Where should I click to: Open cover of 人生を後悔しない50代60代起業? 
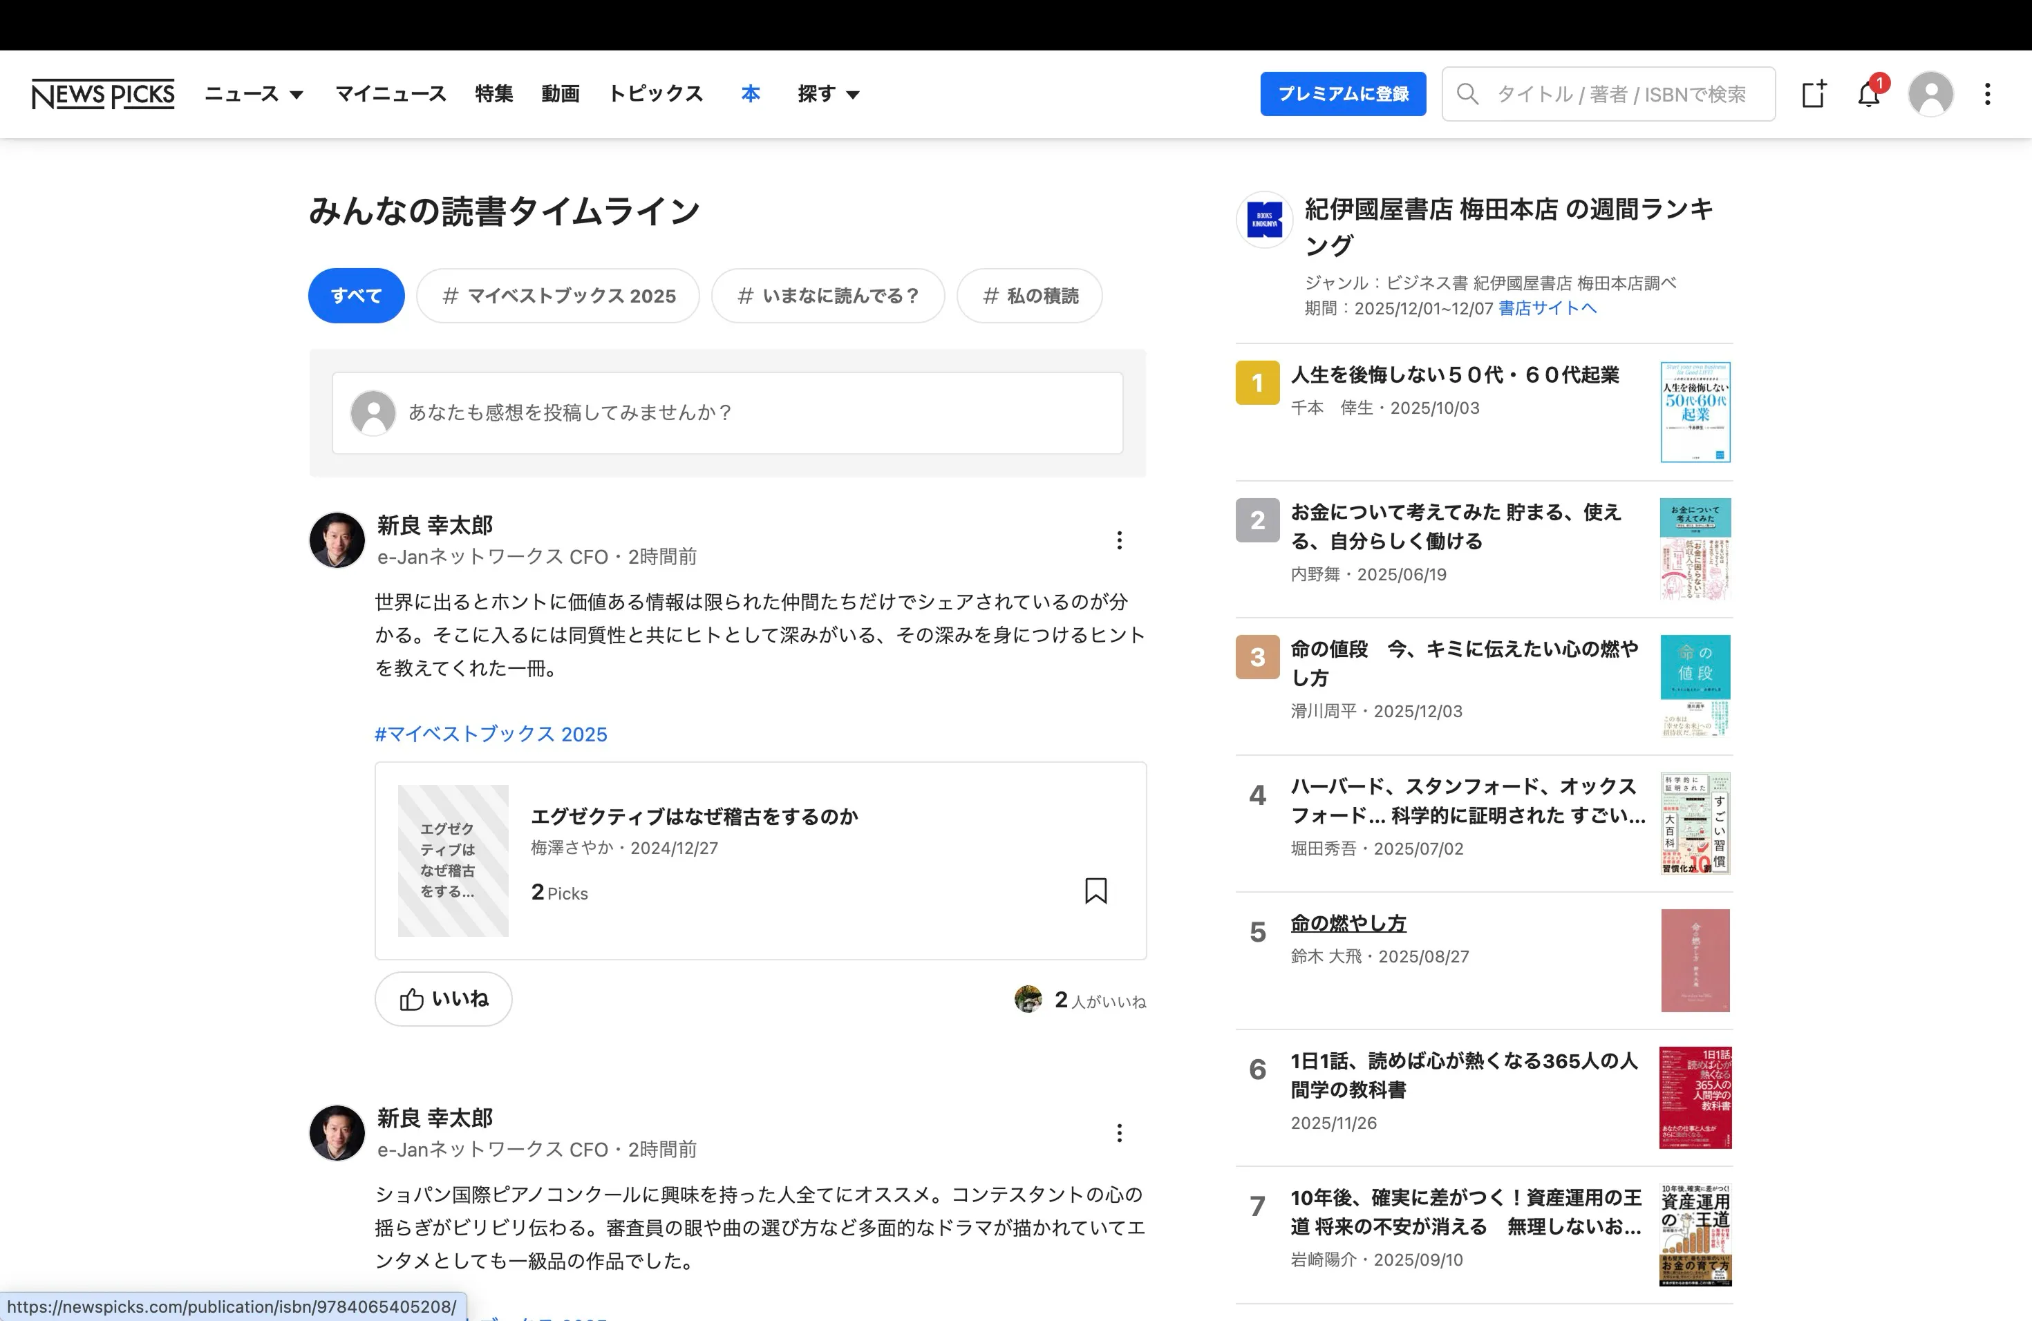pyautogui.click(x=1695, y=412)
